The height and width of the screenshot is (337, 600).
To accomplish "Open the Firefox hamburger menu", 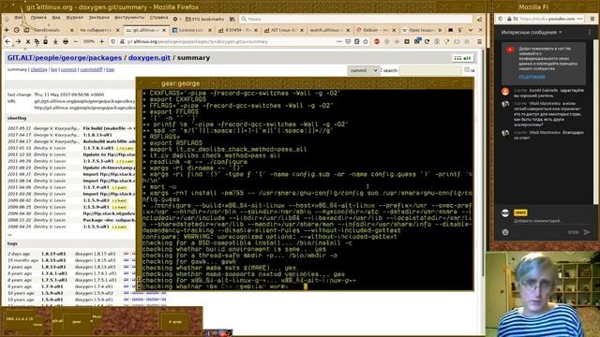I will (479, 41).
